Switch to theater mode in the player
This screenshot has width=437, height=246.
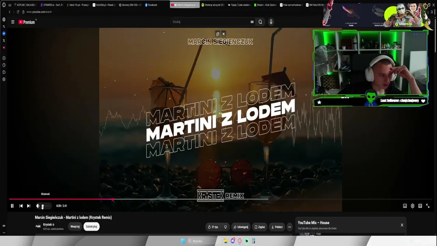[420, 206]
